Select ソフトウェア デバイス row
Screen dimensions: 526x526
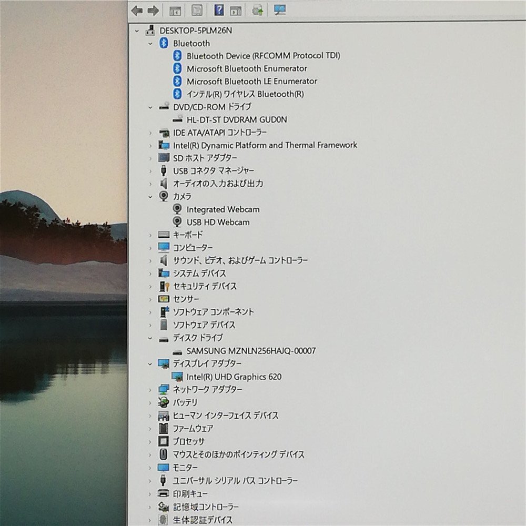tap(204, 325)
